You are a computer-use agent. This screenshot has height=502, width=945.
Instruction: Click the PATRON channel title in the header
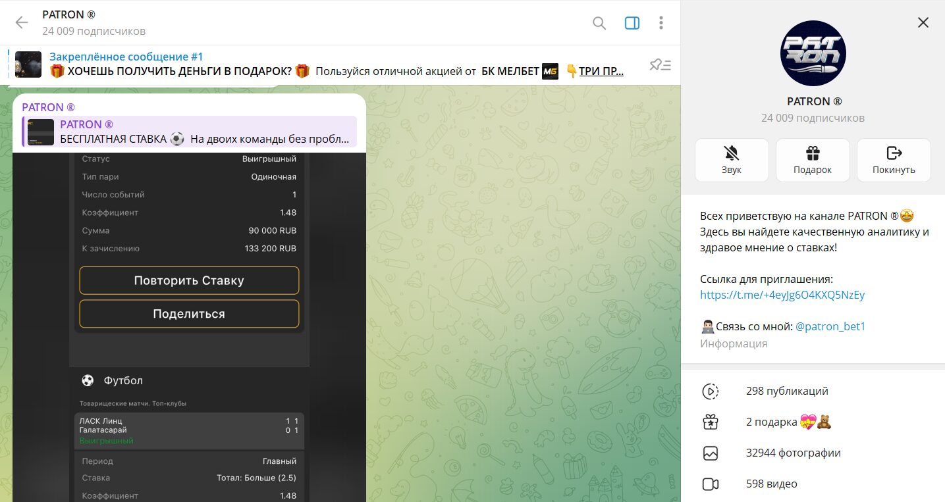[x=68, y=14]
